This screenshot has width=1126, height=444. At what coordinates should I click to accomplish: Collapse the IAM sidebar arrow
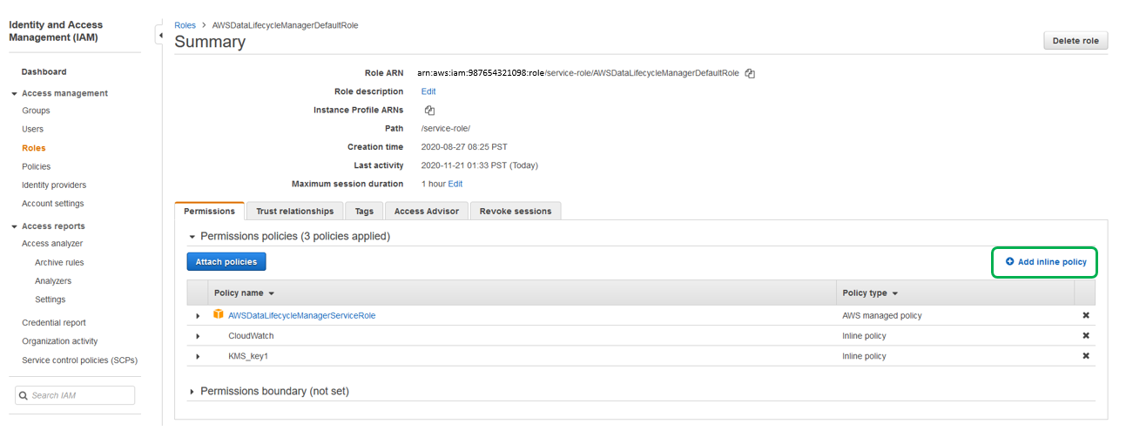[x=159, y=35]
